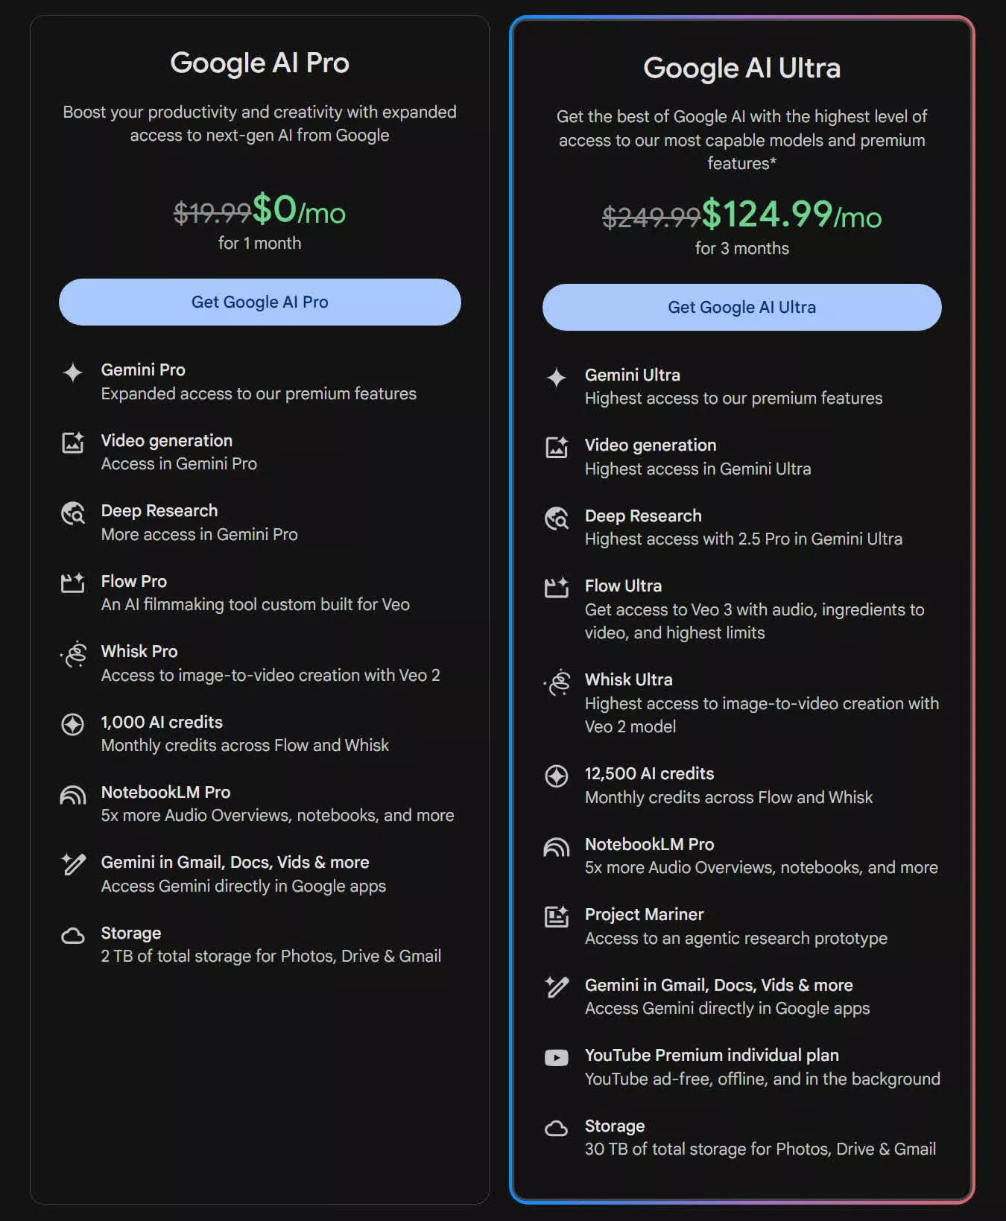1006x1221 pixels.
Task: Click the 1,000 AI credits icon
Action: [x=73, y=724]
